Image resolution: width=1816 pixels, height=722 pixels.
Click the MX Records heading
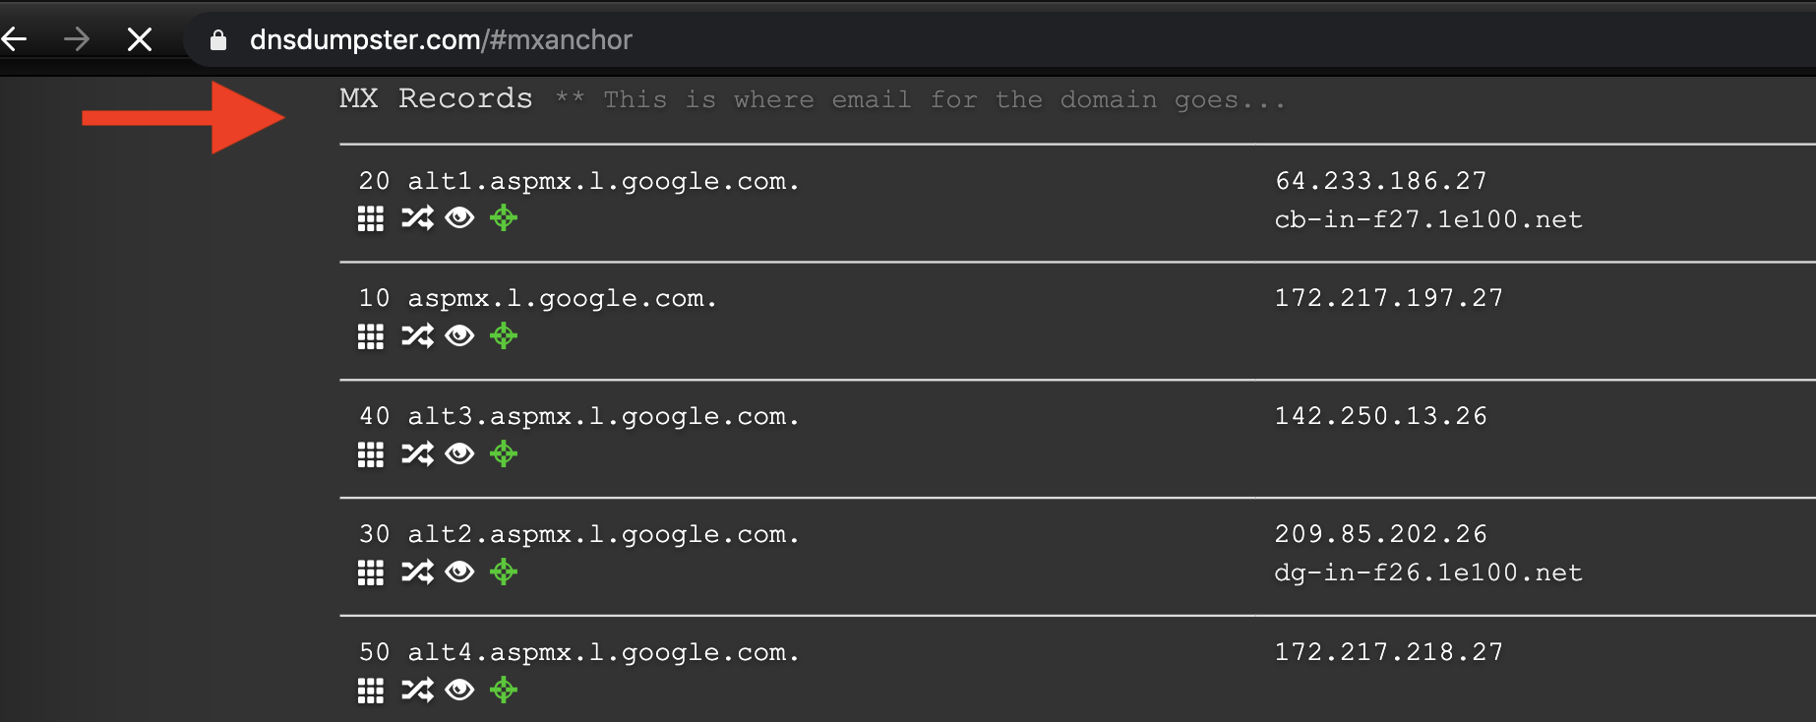[x=436, y=98]
